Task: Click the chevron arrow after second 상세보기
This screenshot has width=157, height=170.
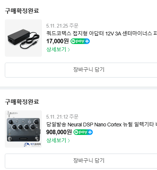Action: [69, 141]
